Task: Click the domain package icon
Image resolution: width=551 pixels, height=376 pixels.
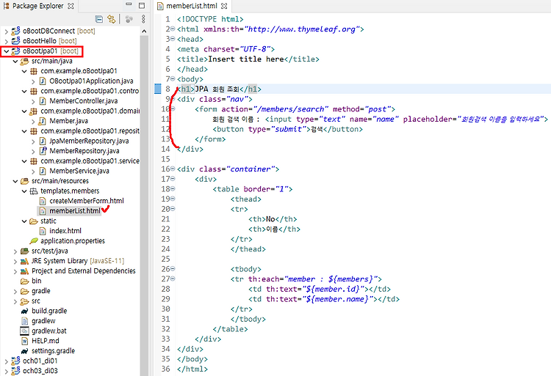Action: coord(33,111)
